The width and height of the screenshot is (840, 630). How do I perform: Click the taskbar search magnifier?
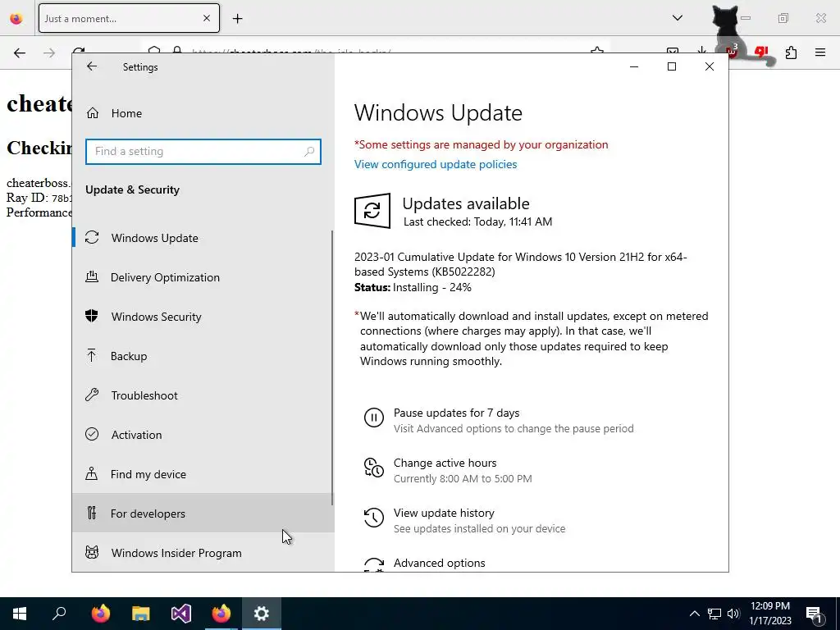pos(59,614)
